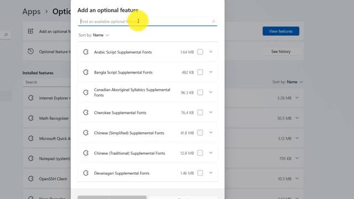Click the View features button
354x199 pixels.
pyautogui.click(x=281, y=31)
